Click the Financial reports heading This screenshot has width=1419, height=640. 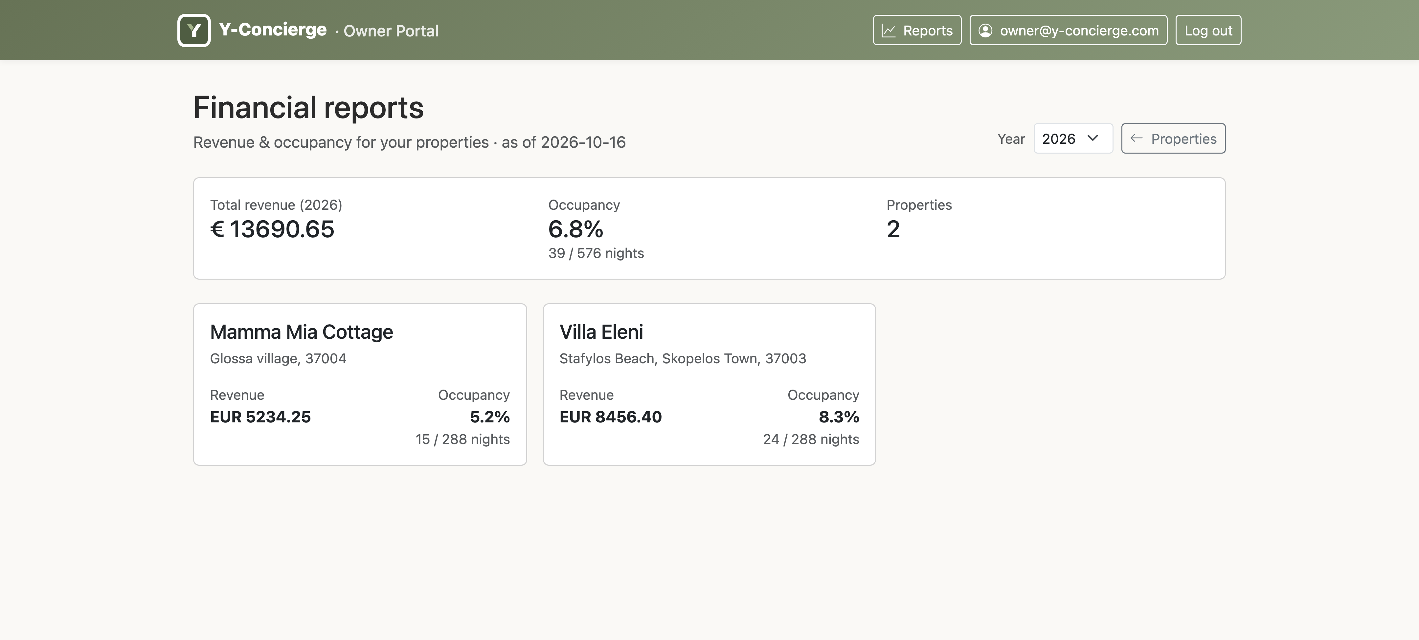(308, 107)
